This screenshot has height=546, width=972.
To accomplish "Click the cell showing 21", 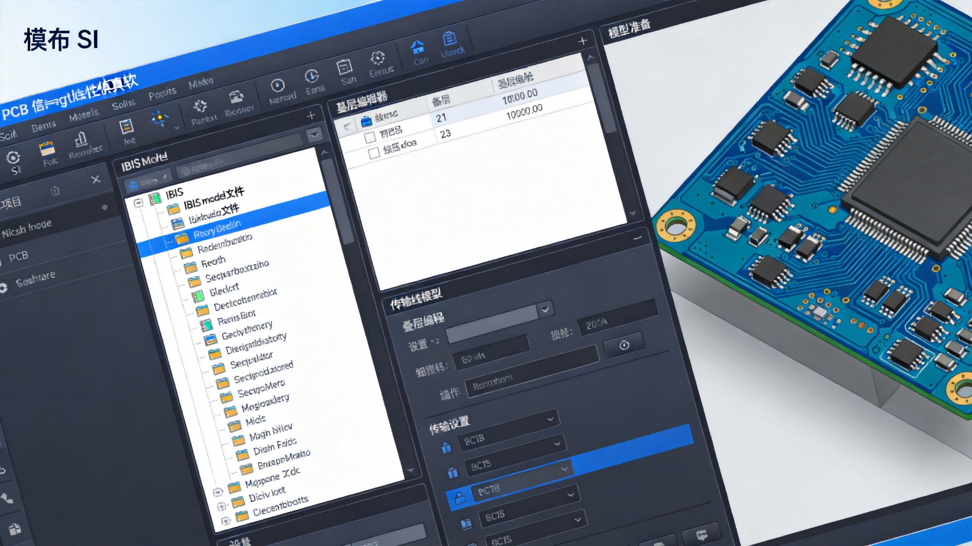I will (x=441, y=118).
